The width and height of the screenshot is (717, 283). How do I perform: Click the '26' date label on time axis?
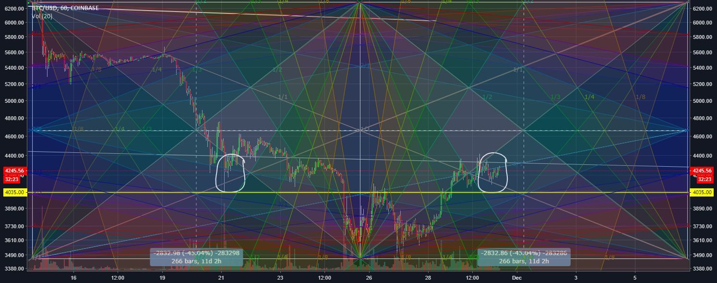point(368,278)
